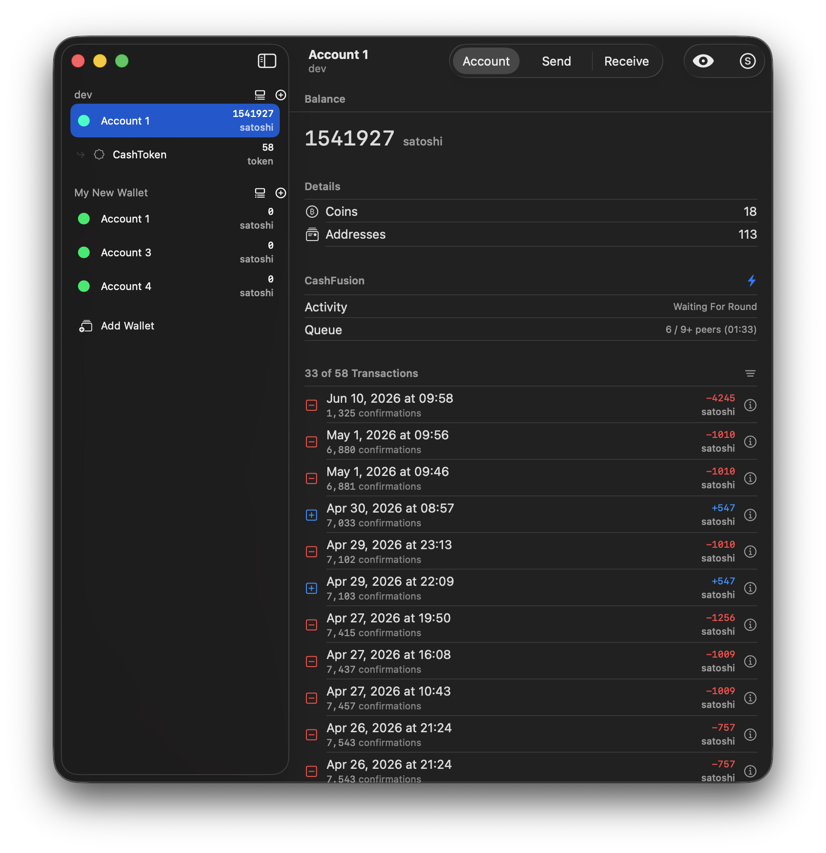The height and width of the screenshot is (853, 826).
Task: Add account to dev wallet plus icon
Action: pyautogui.click(x=281, y=95)
